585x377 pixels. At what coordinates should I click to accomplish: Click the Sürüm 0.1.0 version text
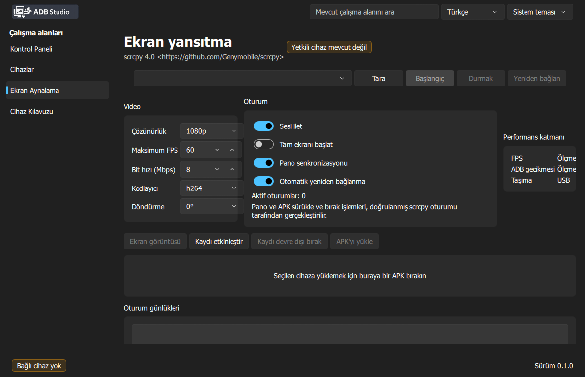(x=554, y=366)
